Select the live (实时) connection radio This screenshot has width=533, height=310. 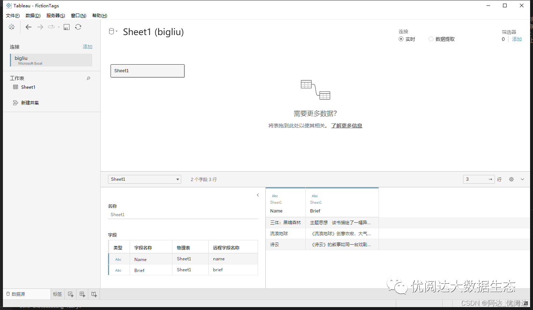click(x=401, y=39)
